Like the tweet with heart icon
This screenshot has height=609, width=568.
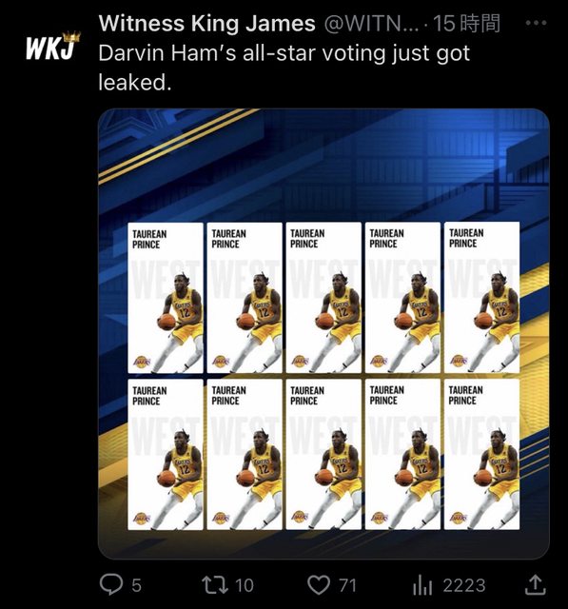click(319, 585)
